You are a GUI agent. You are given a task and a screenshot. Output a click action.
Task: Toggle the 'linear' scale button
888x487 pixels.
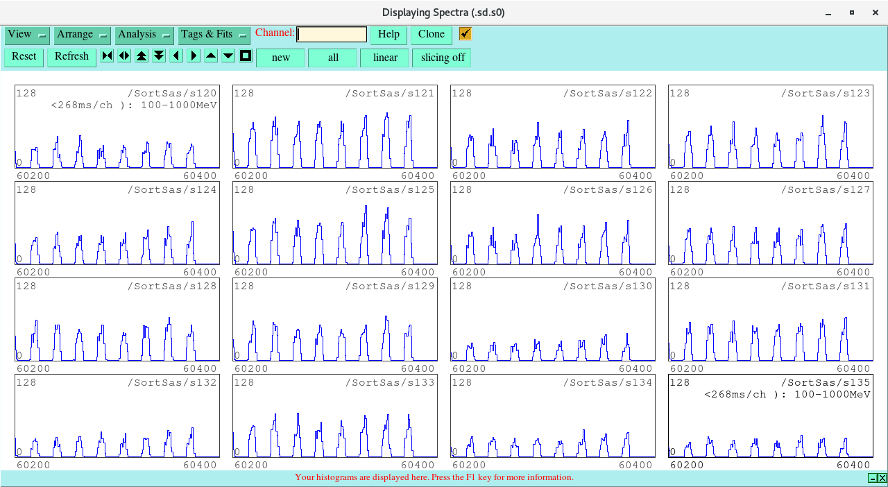click(x=385, y=58)
